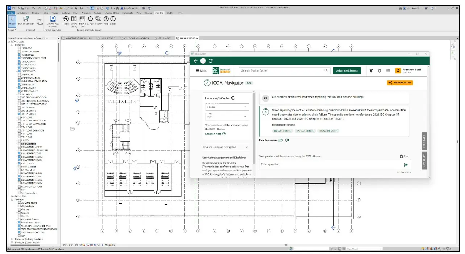
Task: Open ICC Help in ribbon
Action: tap(106, 20)
